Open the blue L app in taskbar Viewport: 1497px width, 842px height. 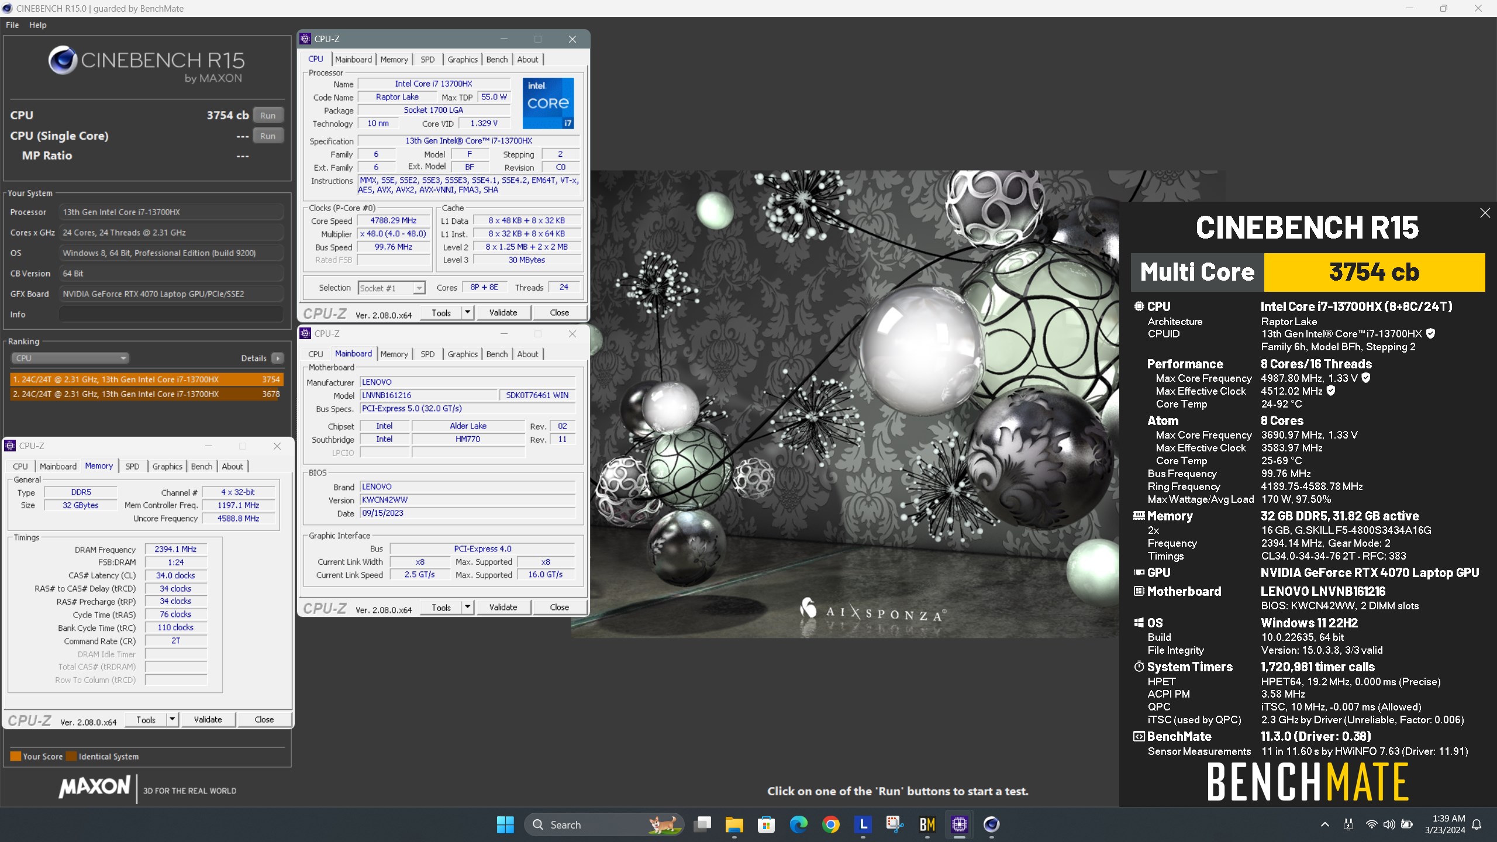(863, 824)
